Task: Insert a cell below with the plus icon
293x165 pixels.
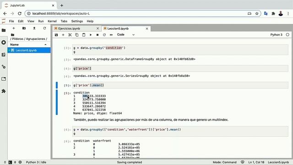Action: click(x=63, y=35)
